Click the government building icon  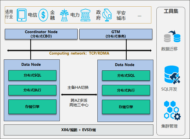point(85,15)
